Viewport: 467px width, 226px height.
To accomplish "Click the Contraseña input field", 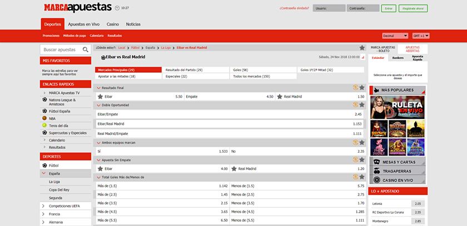I will click(x=363, y=8).
